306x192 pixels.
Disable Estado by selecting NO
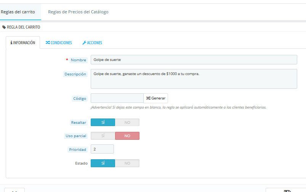pos(127,163)
